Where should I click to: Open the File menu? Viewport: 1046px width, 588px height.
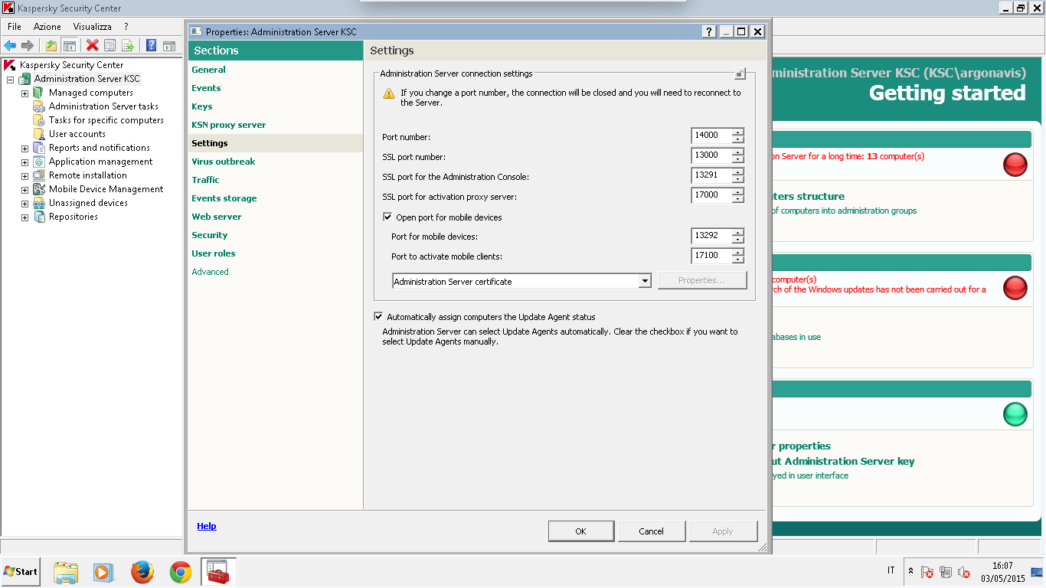coord(15,27)
